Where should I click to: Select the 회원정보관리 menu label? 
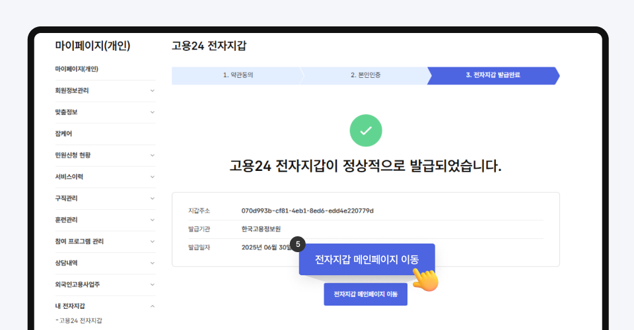[x=71, y=90]
